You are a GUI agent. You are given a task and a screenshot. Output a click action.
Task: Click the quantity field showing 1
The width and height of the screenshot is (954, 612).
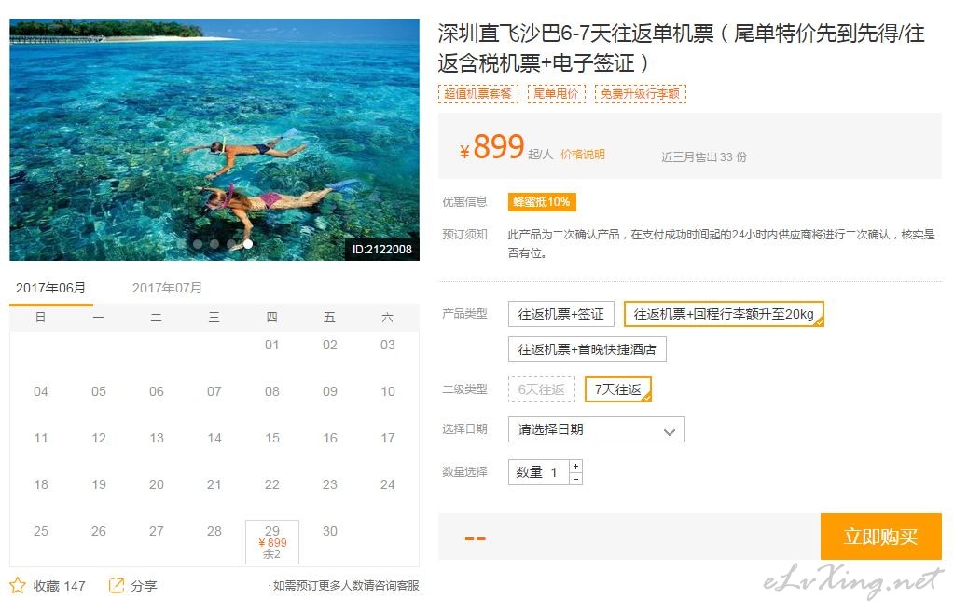click(538, 472)
